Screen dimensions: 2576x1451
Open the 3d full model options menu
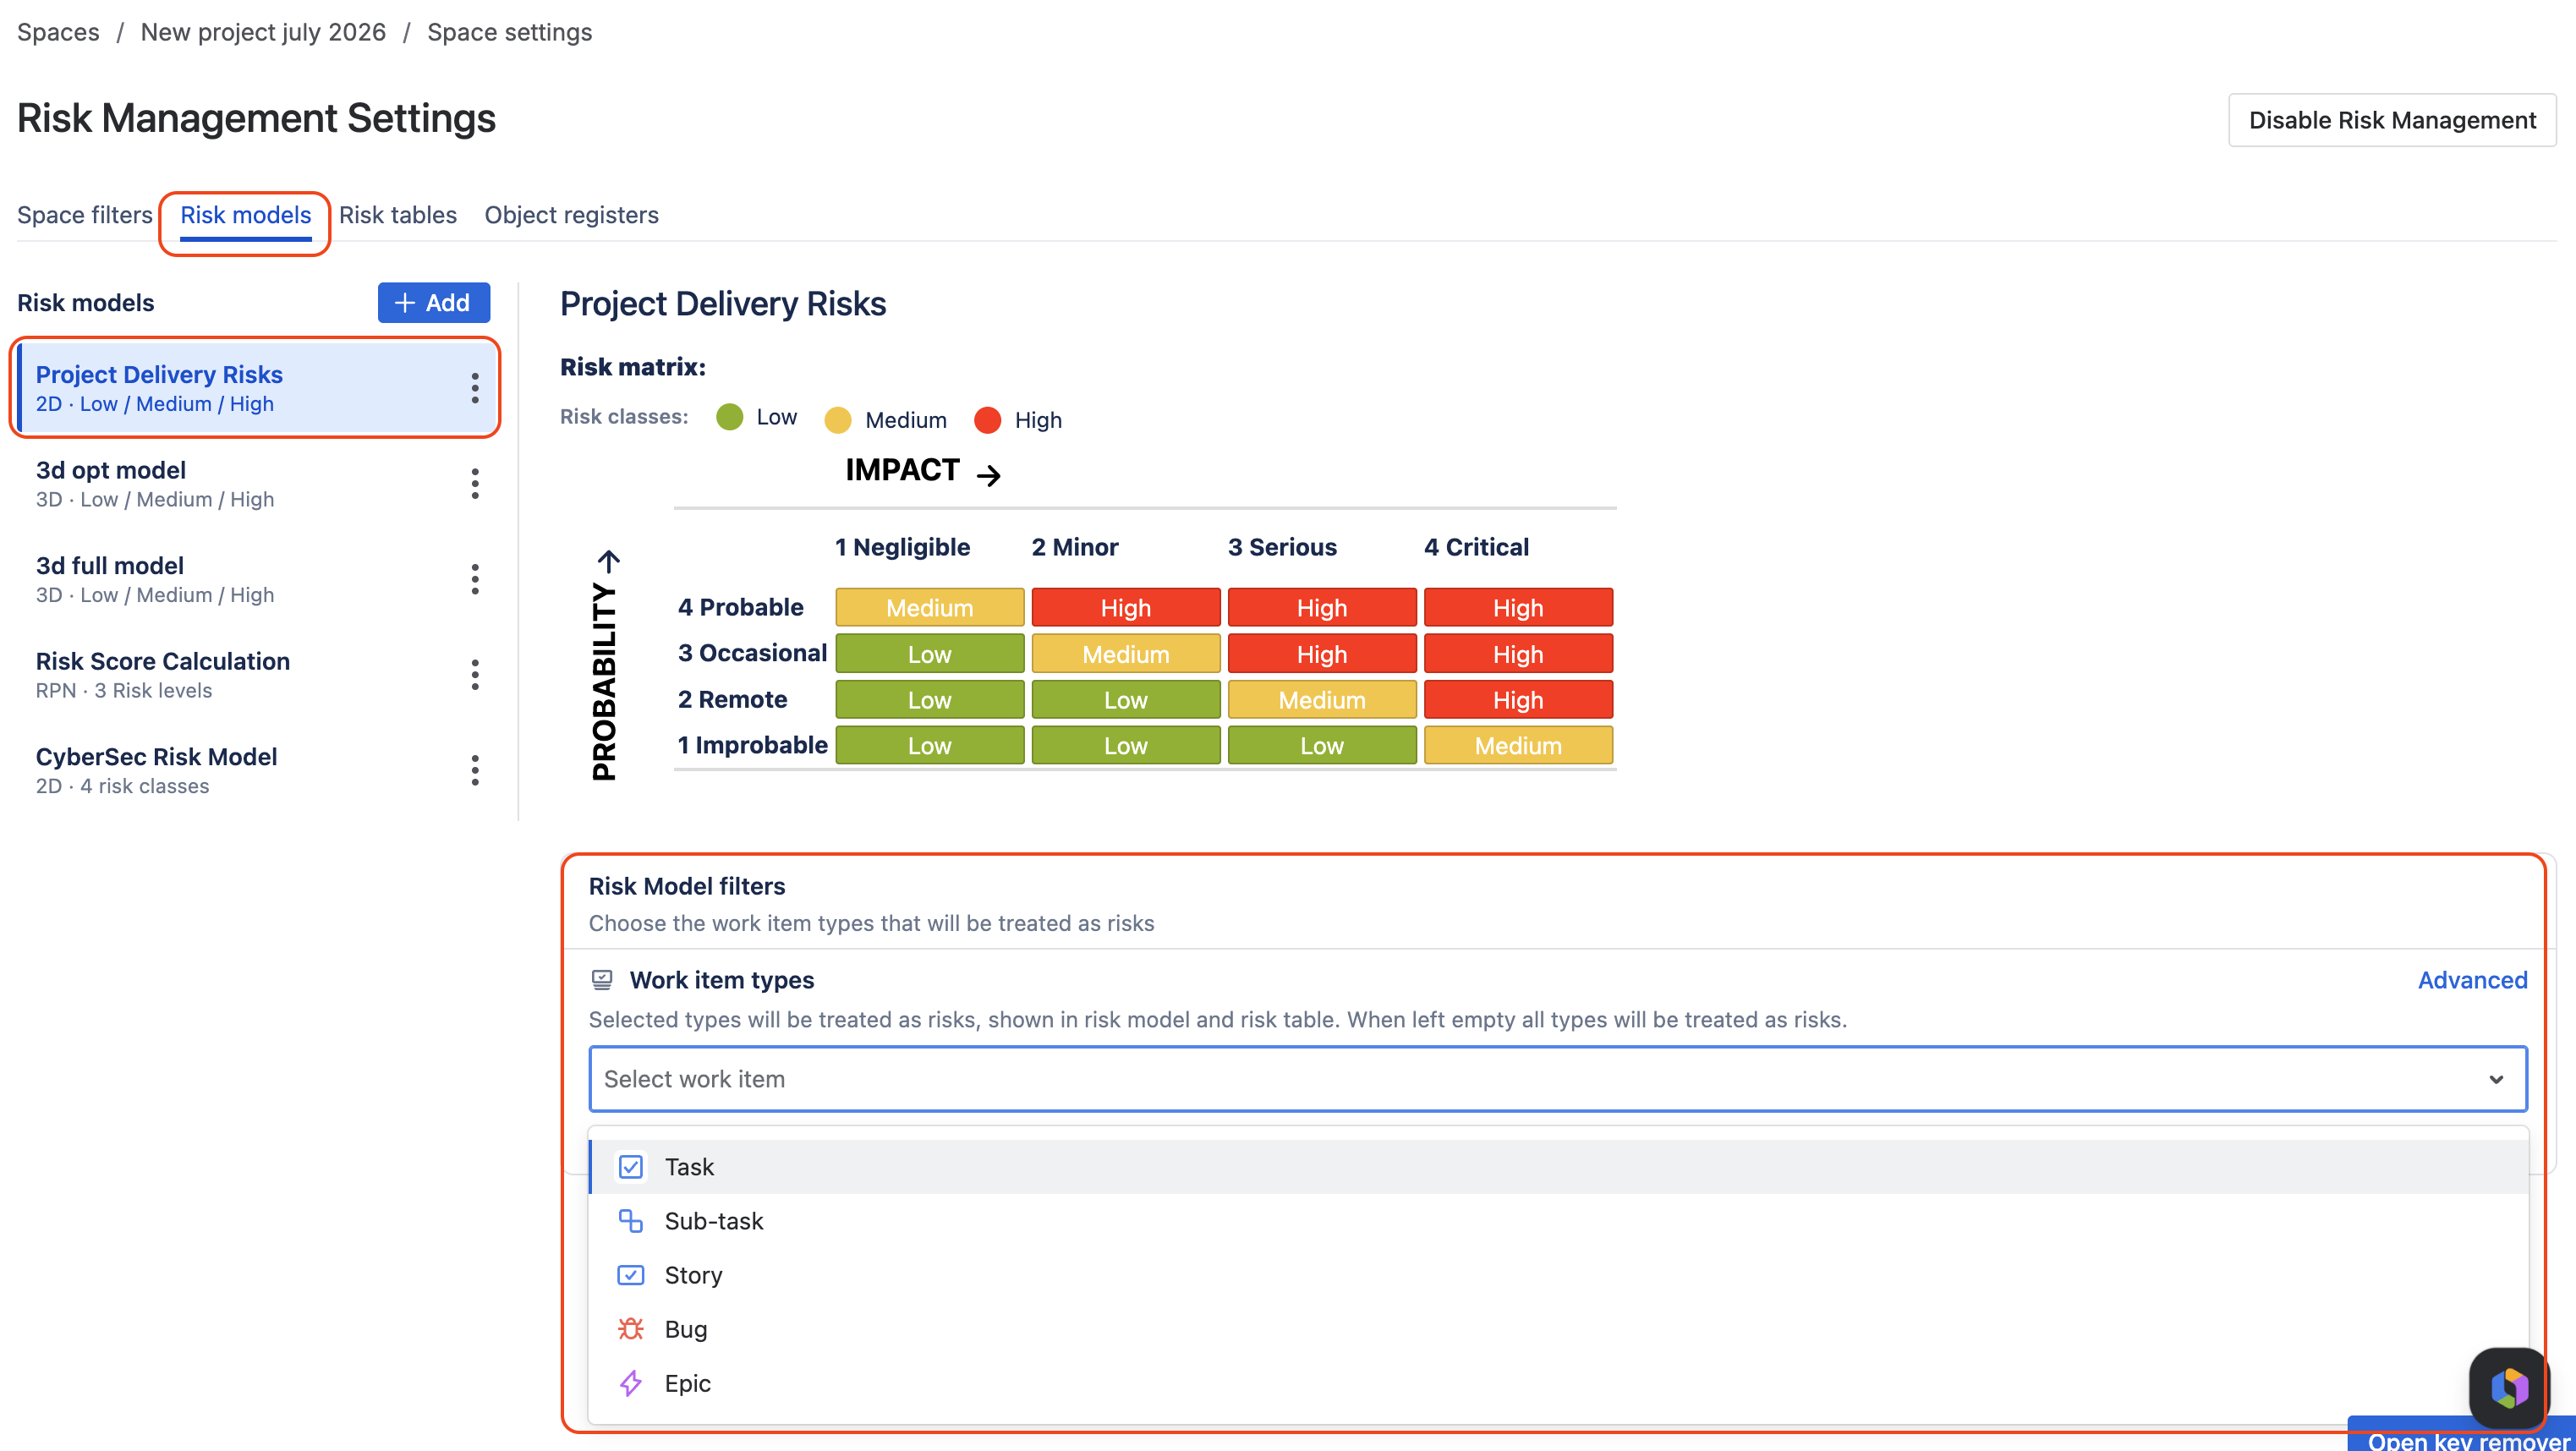pos(475,579)
